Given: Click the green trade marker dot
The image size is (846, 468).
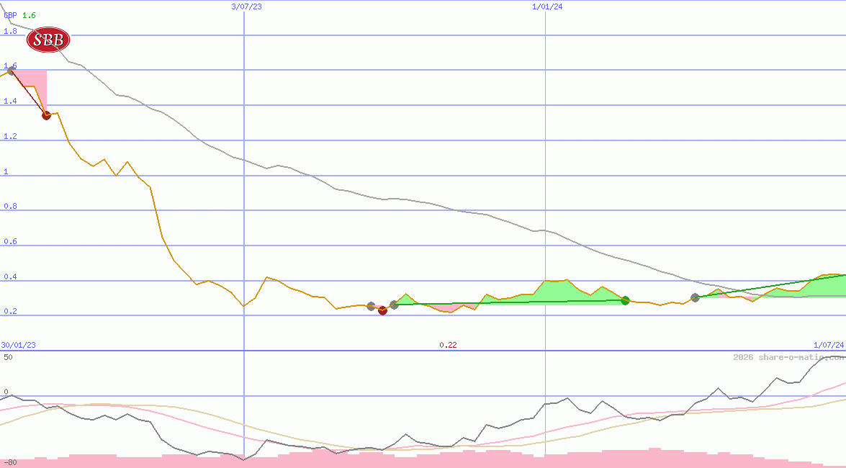Looking at the screenshot, I should pos(625,300).
